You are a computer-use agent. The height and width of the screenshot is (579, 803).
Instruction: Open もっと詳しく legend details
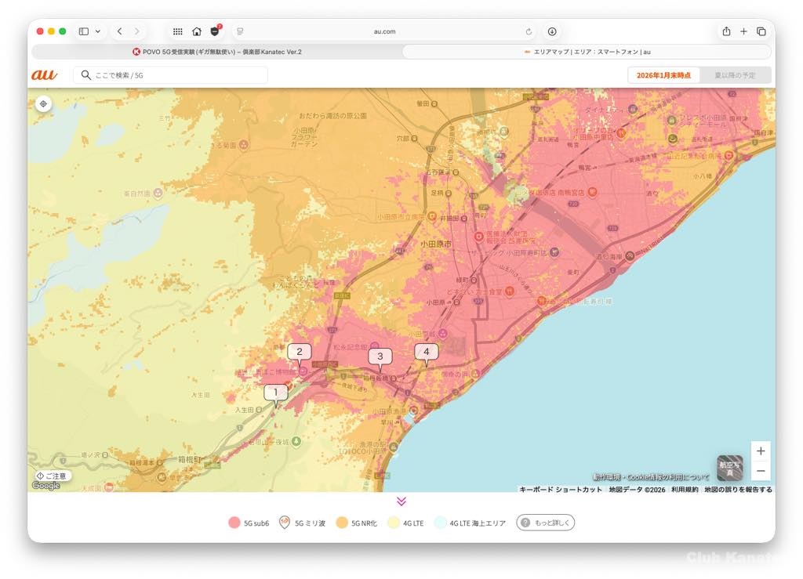tap(546, 523)
